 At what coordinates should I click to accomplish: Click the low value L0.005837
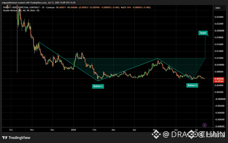83,7
